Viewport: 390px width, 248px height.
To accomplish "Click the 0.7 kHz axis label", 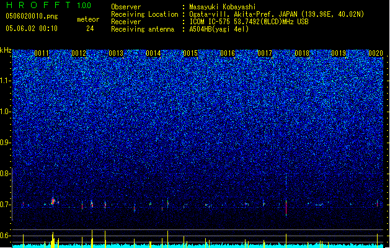I will (6, 205).
